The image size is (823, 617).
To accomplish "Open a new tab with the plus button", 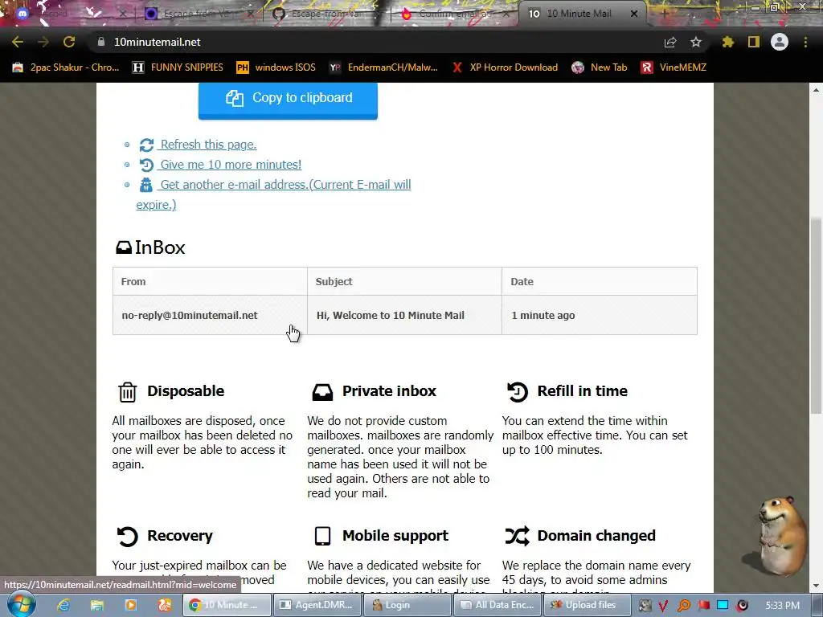I will click(x=664, y=14).
